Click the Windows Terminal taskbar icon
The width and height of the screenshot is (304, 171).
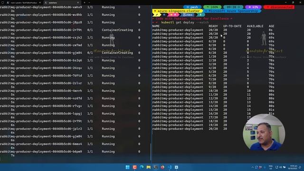click(x=155, y=167)
